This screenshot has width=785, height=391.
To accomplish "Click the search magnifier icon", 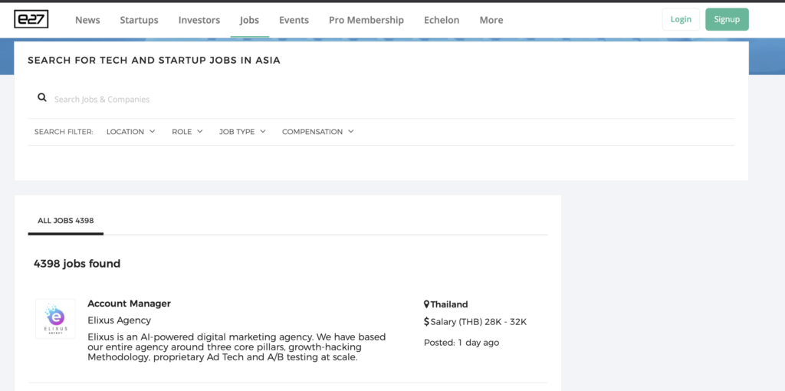I will click(x=42, y=97).
